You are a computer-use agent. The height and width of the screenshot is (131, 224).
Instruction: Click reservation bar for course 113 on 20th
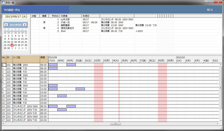click(x=80, y=89)
